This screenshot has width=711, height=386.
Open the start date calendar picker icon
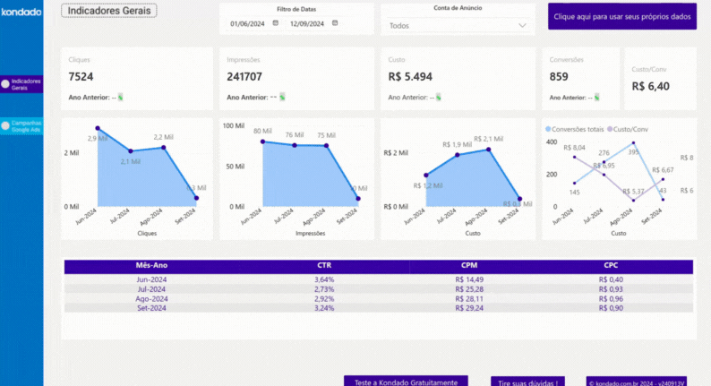(276, 23)
